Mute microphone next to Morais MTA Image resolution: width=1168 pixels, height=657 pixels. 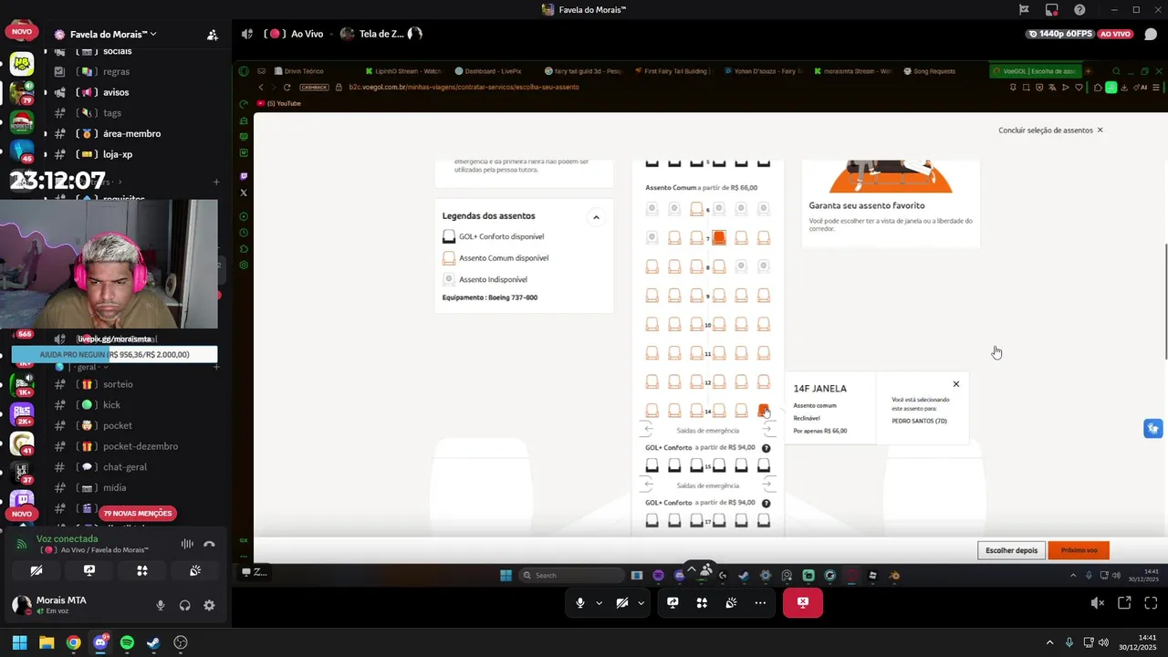tap(161, 605)
